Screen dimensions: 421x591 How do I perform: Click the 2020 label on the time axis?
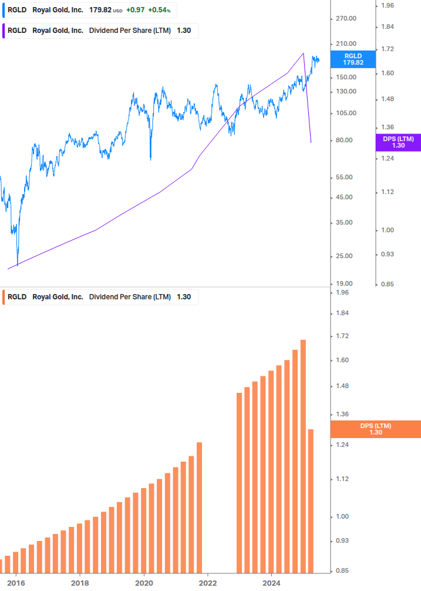coord(144,583)
